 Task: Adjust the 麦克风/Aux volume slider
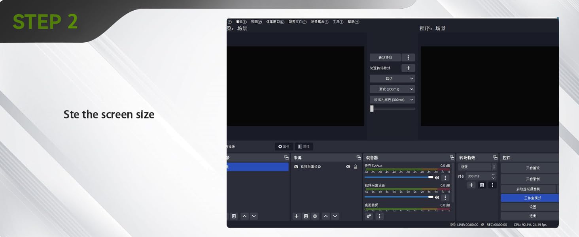(x=399, y=177)
